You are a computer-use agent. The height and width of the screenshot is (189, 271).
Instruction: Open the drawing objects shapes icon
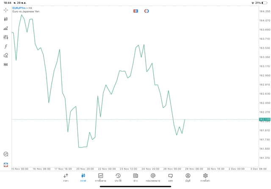tap(6, 55)
